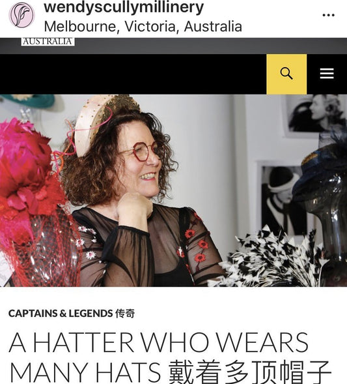The width and height of the screenshot is (347, 384).
Task: Click the Chinese characters 传奇 beside Legends
Action: pyautogui.click(x=125, y=314)
